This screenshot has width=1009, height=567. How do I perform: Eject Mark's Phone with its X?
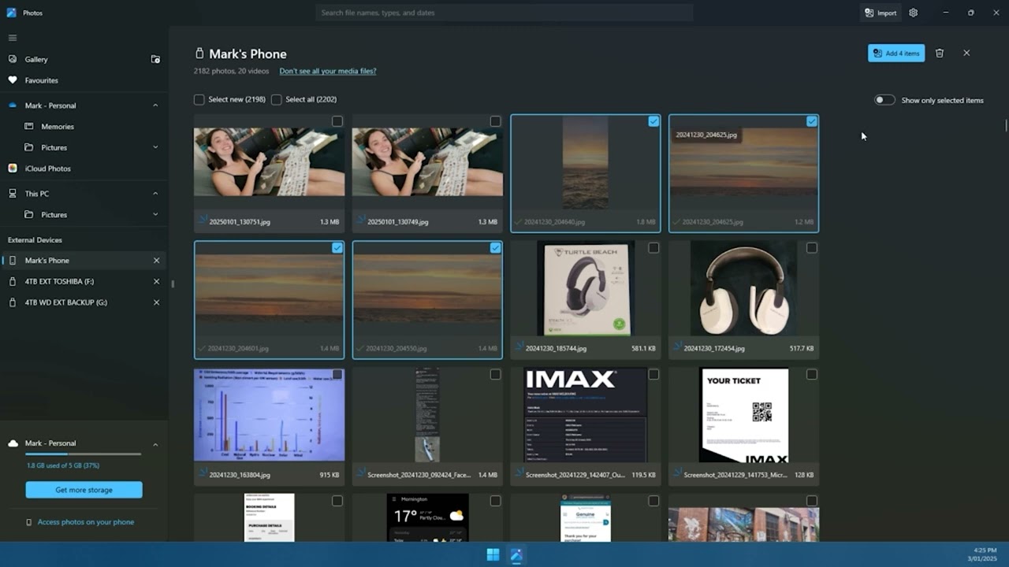pos(156,261)
